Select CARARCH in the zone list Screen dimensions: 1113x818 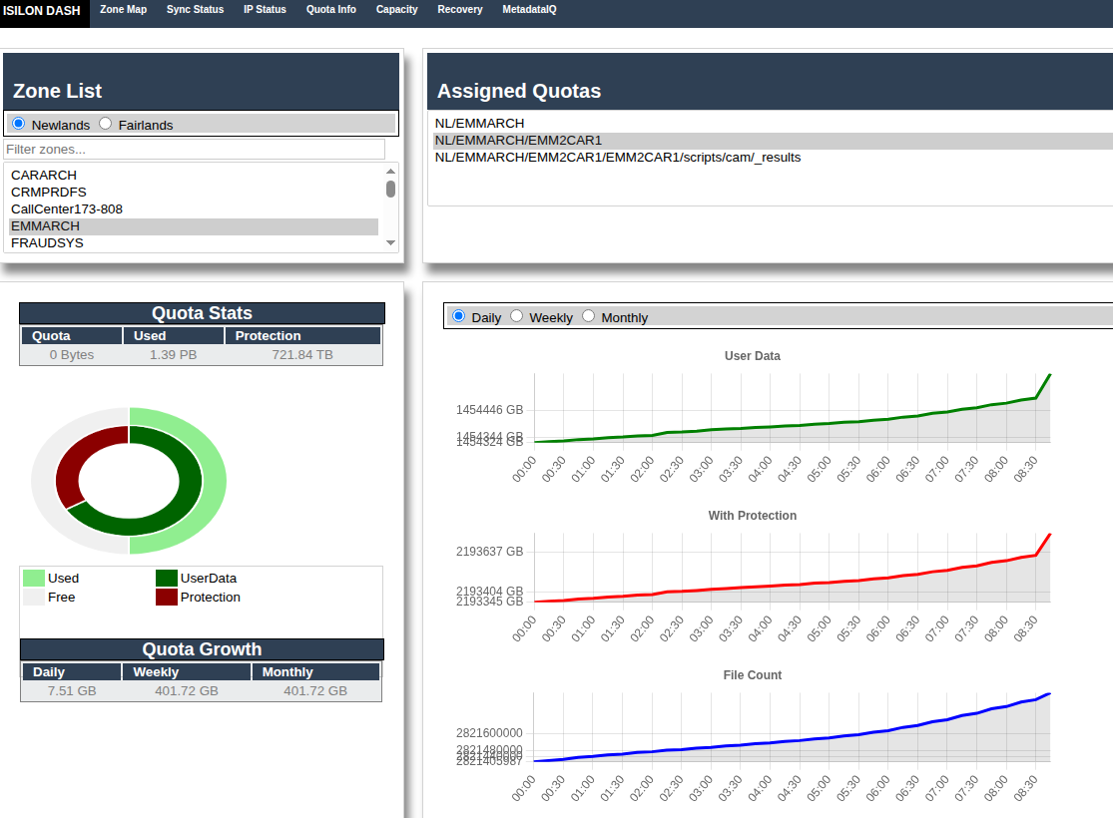[x=194, y=175]
